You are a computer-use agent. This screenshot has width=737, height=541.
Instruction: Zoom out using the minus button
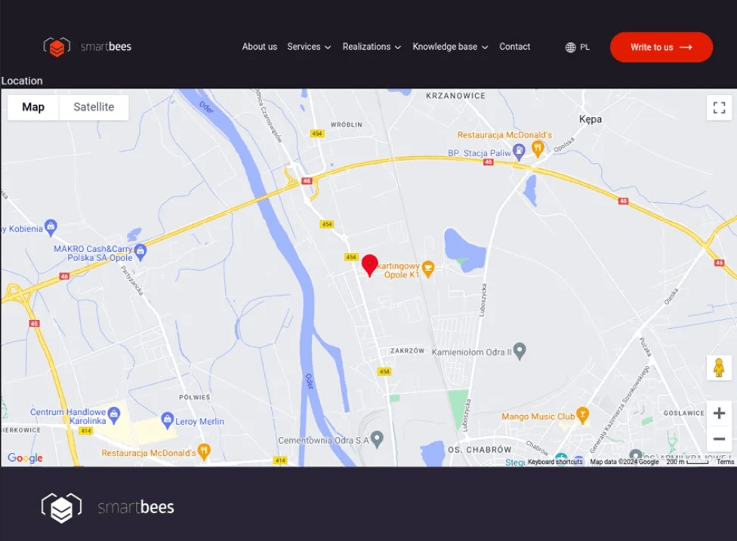719,439
